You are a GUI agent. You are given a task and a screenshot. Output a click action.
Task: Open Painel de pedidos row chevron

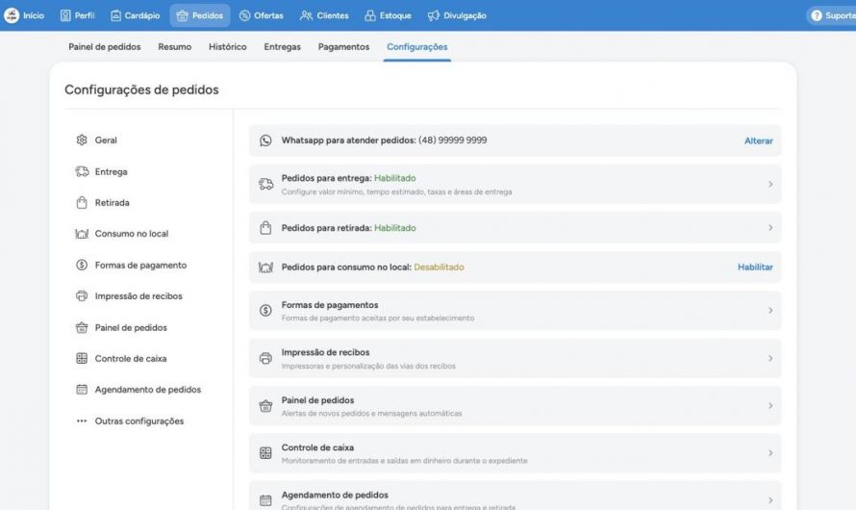(x=770, y=406)
